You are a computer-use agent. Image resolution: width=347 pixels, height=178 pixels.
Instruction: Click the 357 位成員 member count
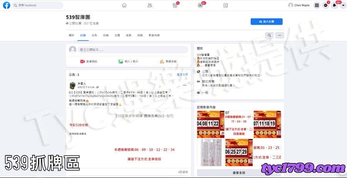(x=91, y=23)
